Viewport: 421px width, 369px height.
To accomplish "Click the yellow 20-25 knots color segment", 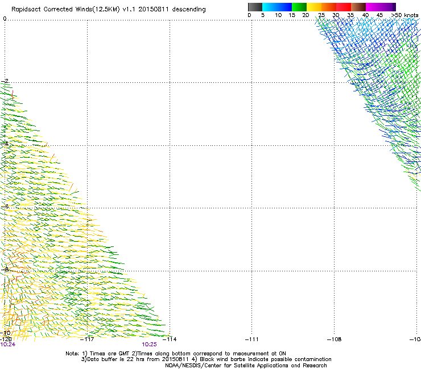I will (314, 7).
